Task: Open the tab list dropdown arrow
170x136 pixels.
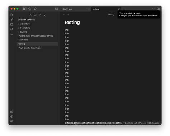Action: [x=153, y=9]
